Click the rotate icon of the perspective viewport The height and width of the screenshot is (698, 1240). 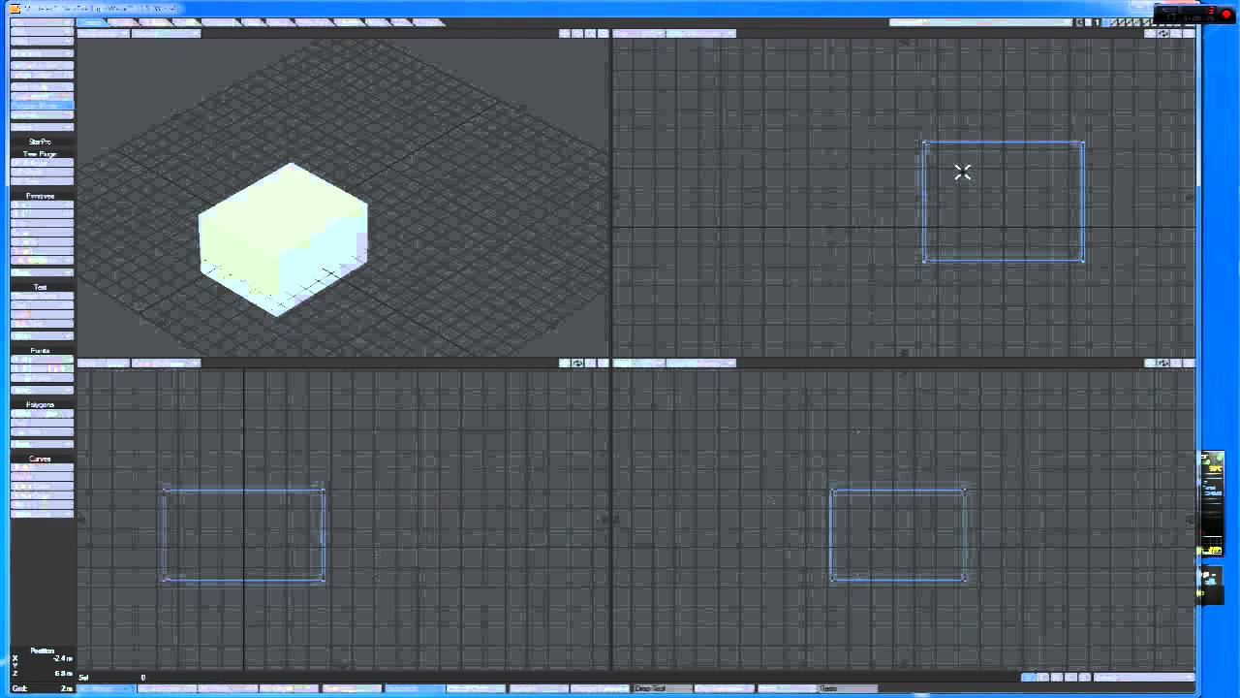pyautogui.click(x=577, y=33)
